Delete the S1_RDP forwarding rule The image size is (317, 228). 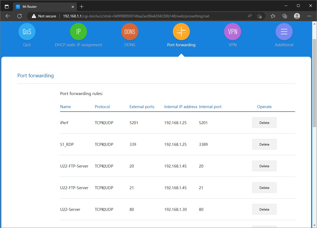[264, 144]
